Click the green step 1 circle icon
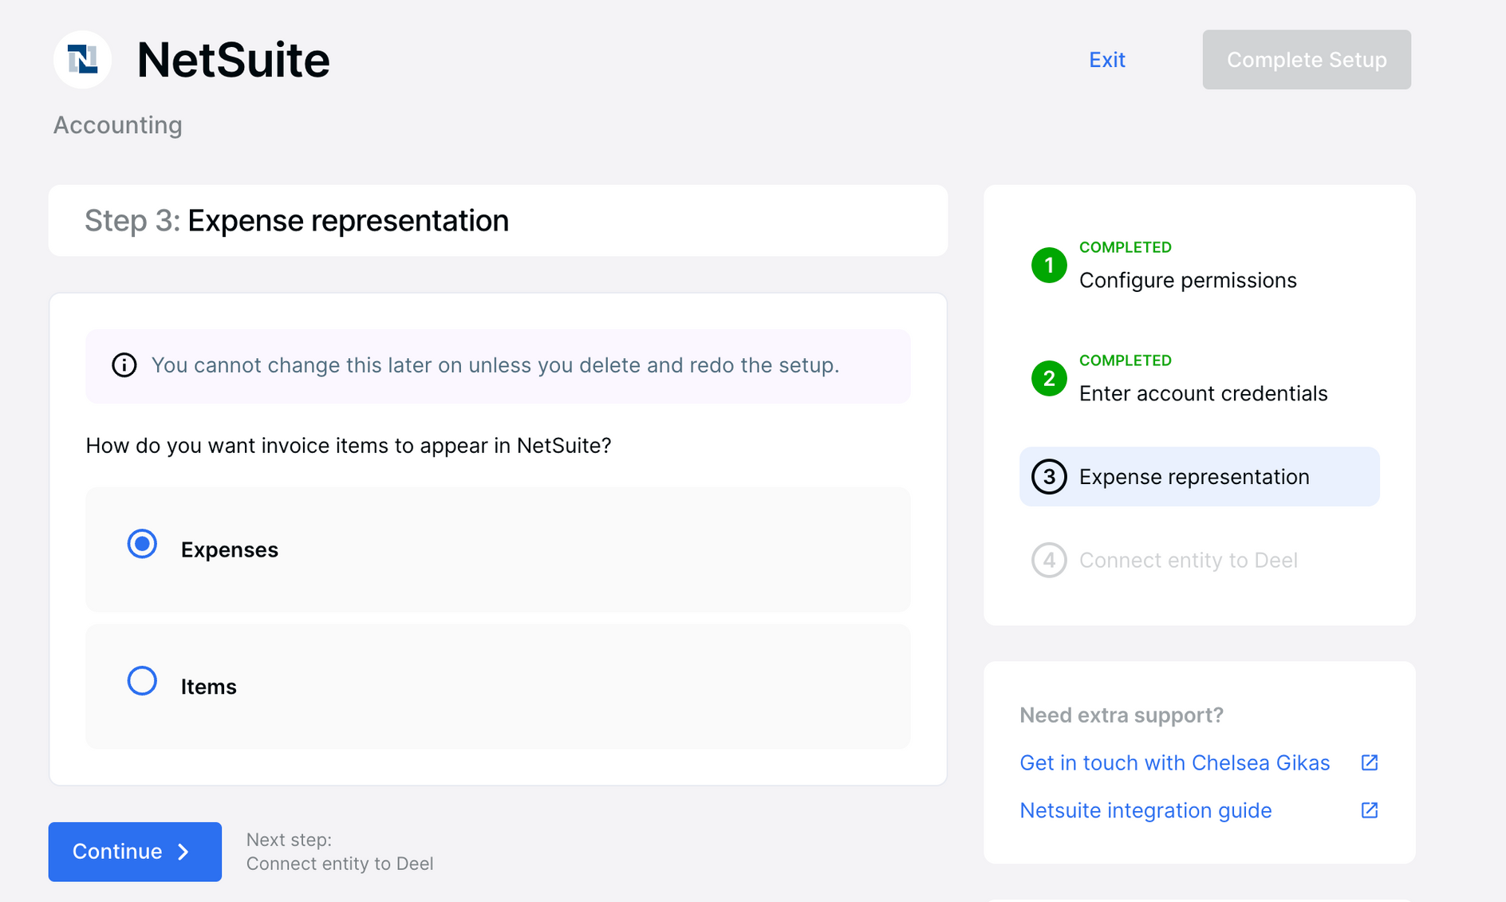The width and height of the screenshot is (1506, 902). pyautogui.click(x=1049, y=266)
